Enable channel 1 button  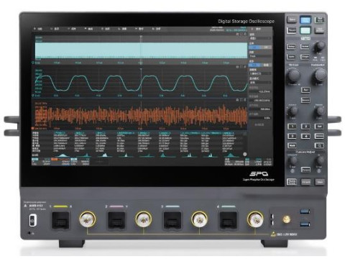pyautogui.click(x=292, y=127)
